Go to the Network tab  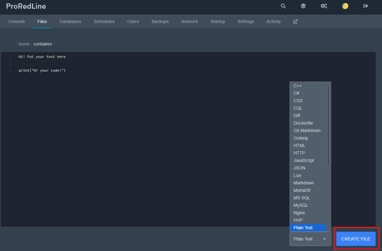(x=190, y=22)
